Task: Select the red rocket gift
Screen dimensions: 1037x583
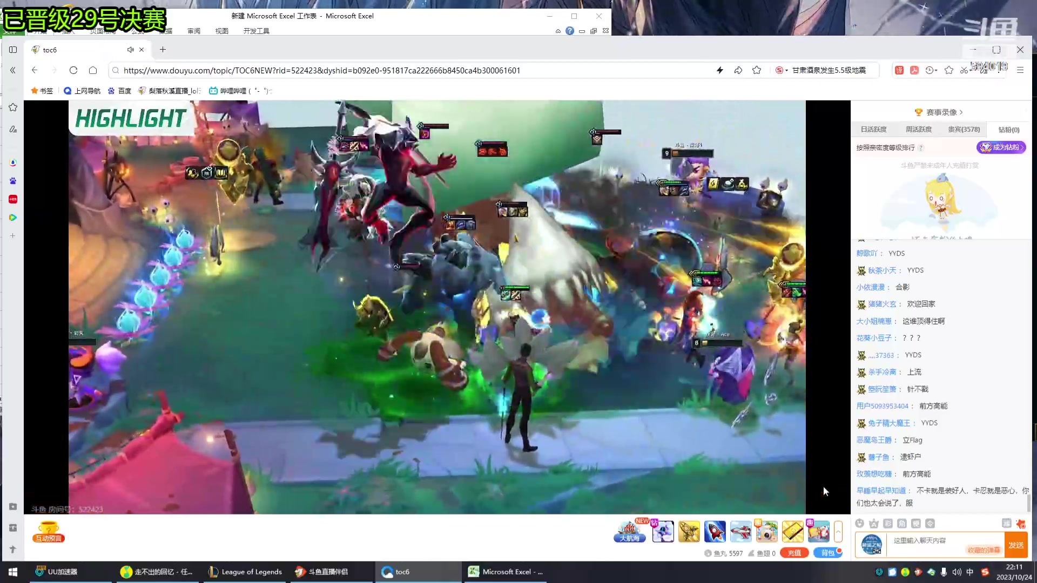Action: [x=715, y=531]
